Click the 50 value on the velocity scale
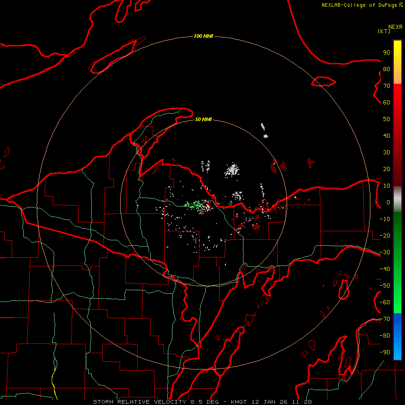 [387, 119]
